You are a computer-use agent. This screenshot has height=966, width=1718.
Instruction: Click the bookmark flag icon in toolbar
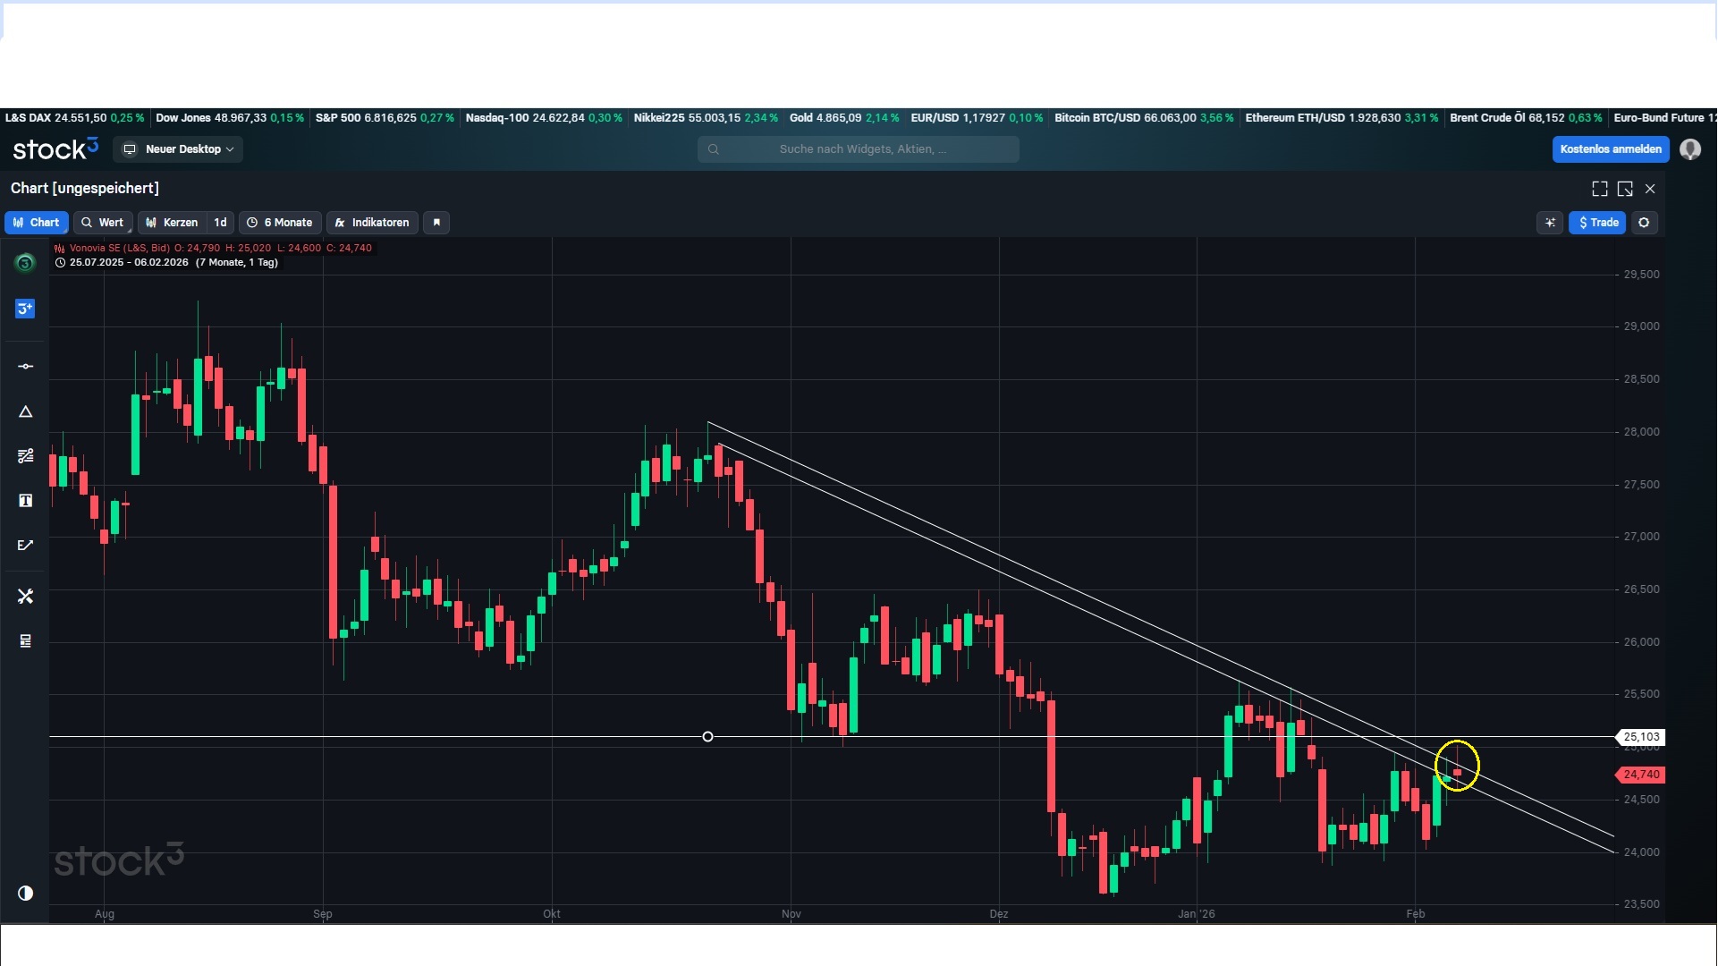[436, 223]
